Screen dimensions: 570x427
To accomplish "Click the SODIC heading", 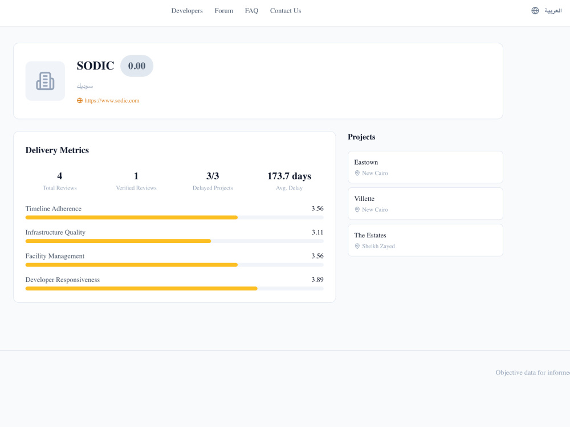I will pos(95,65).
